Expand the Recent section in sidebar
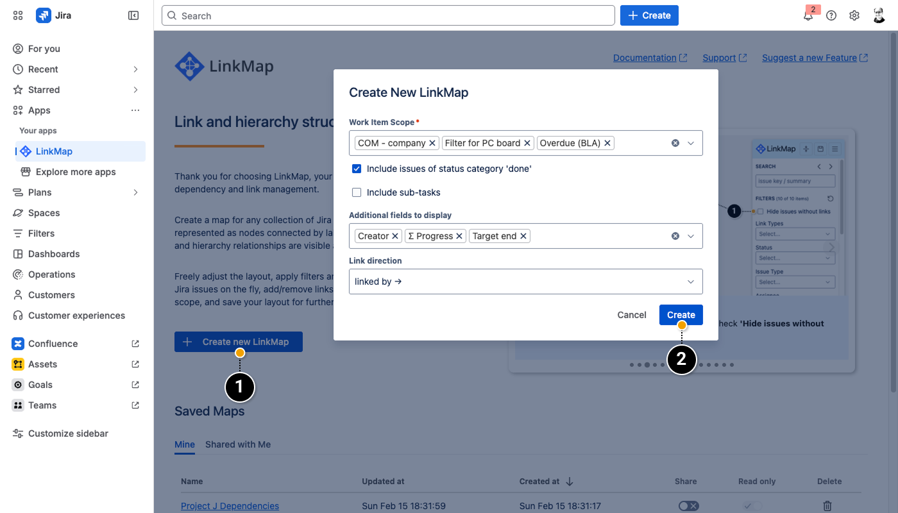 click(135, 69)
